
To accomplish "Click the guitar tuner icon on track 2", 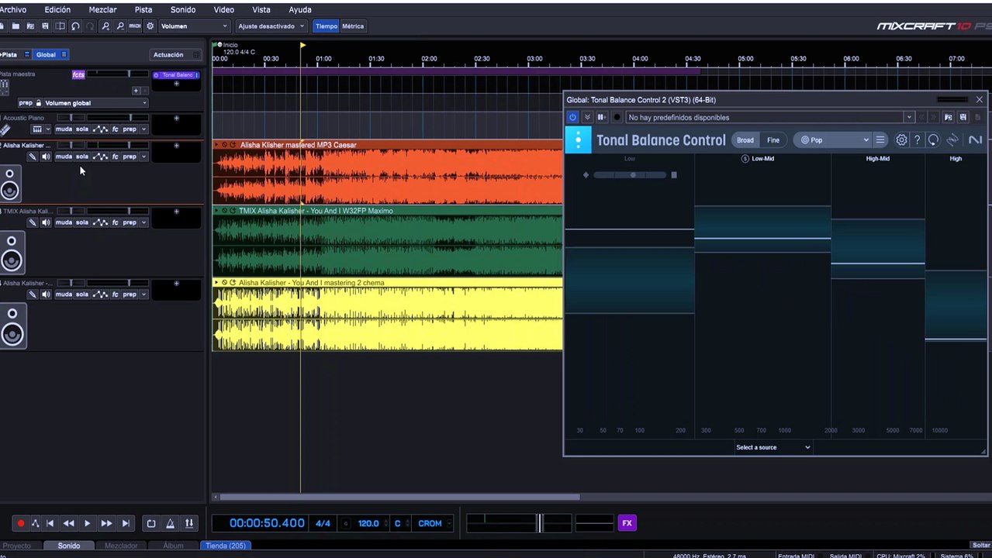I will 33,157.
